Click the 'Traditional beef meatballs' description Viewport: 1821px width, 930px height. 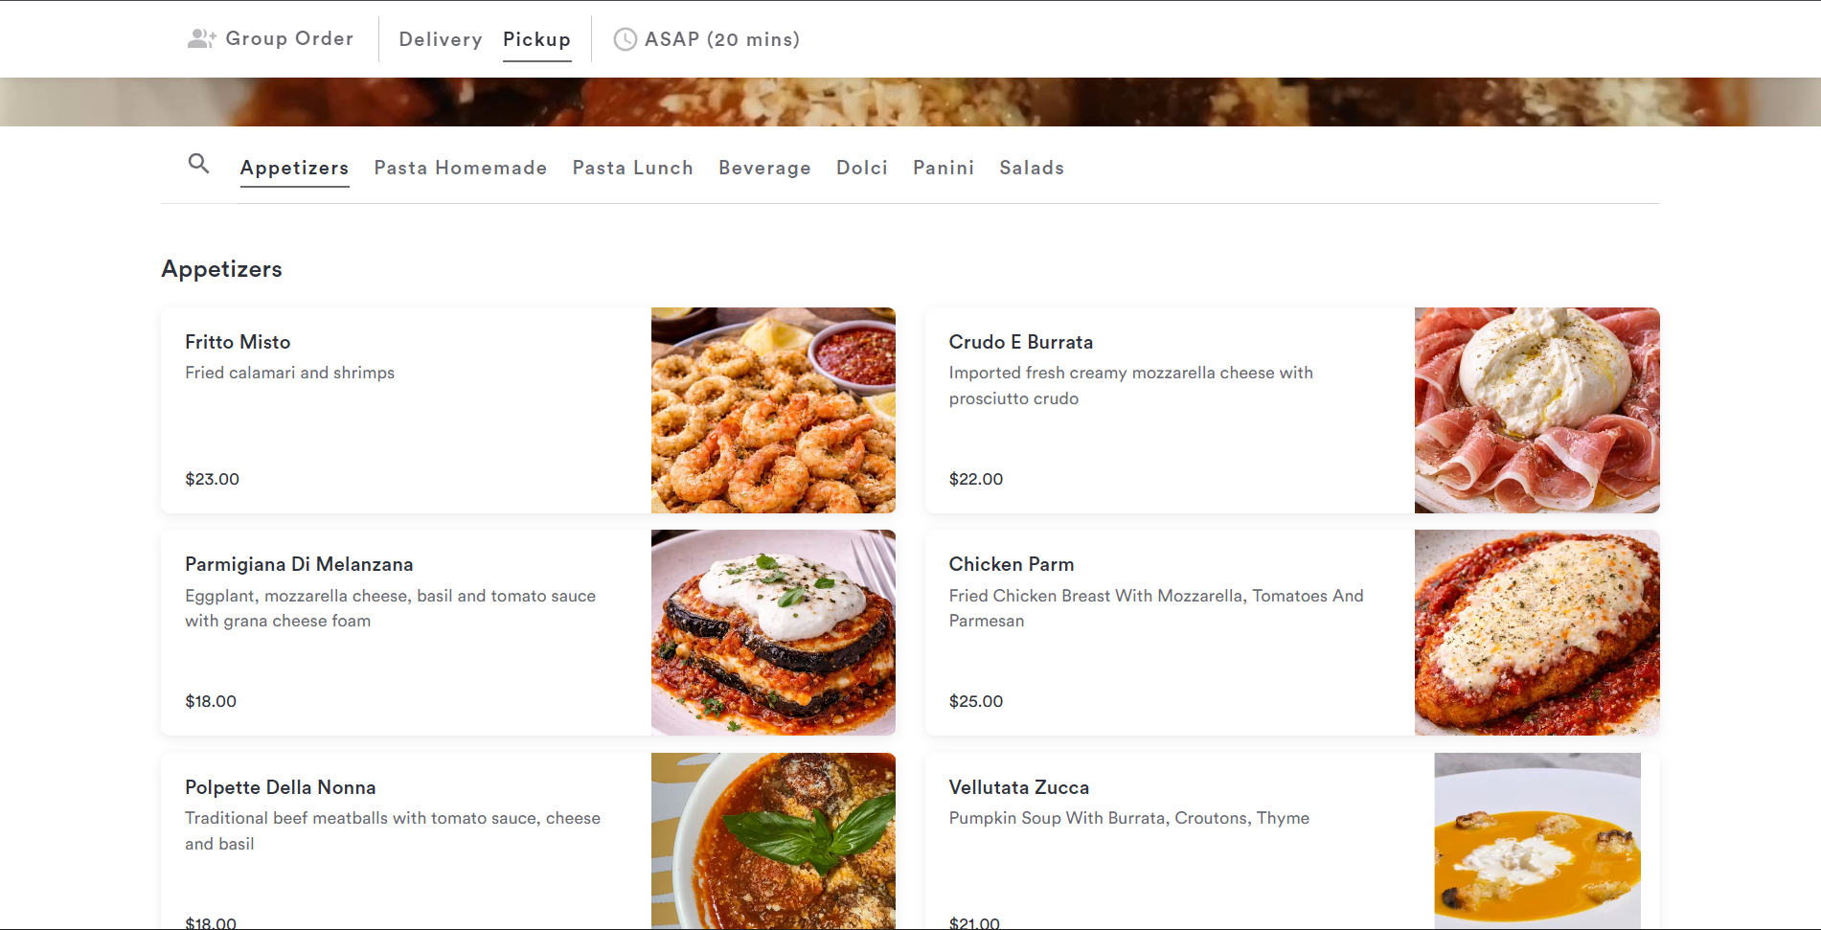pos(393,830)
